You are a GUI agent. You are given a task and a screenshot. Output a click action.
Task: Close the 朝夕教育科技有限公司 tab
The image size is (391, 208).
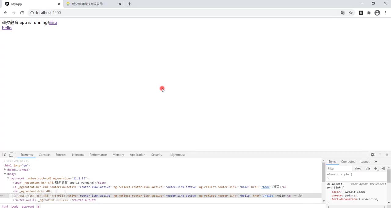point(120,4)
